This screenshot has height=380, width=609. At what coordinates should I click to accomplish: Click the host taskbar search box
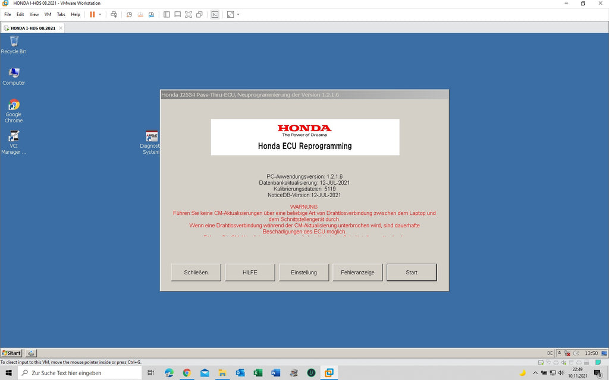click(x=80, y=373)
